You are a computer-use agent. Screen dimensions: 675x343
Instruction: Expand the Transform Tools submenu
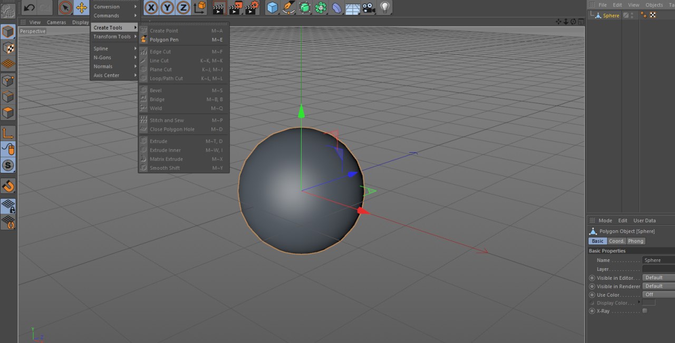point(115,36)
